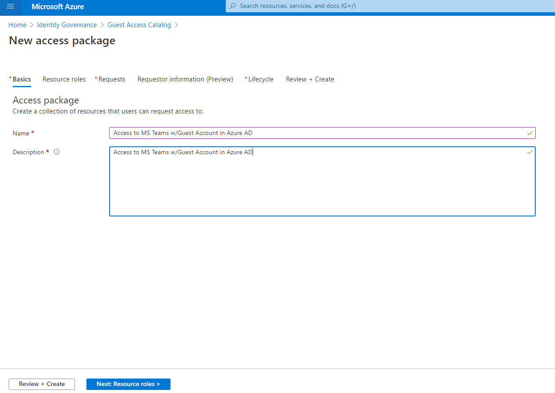The image size is (555, 393).
Task: Select the Basics tab
Action: click(21, 79)
